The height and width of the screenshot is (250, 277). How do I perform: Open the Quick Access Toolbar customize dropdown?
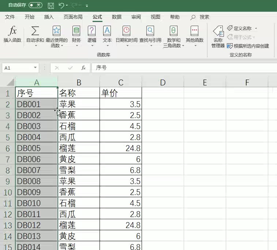pos(87,6)
